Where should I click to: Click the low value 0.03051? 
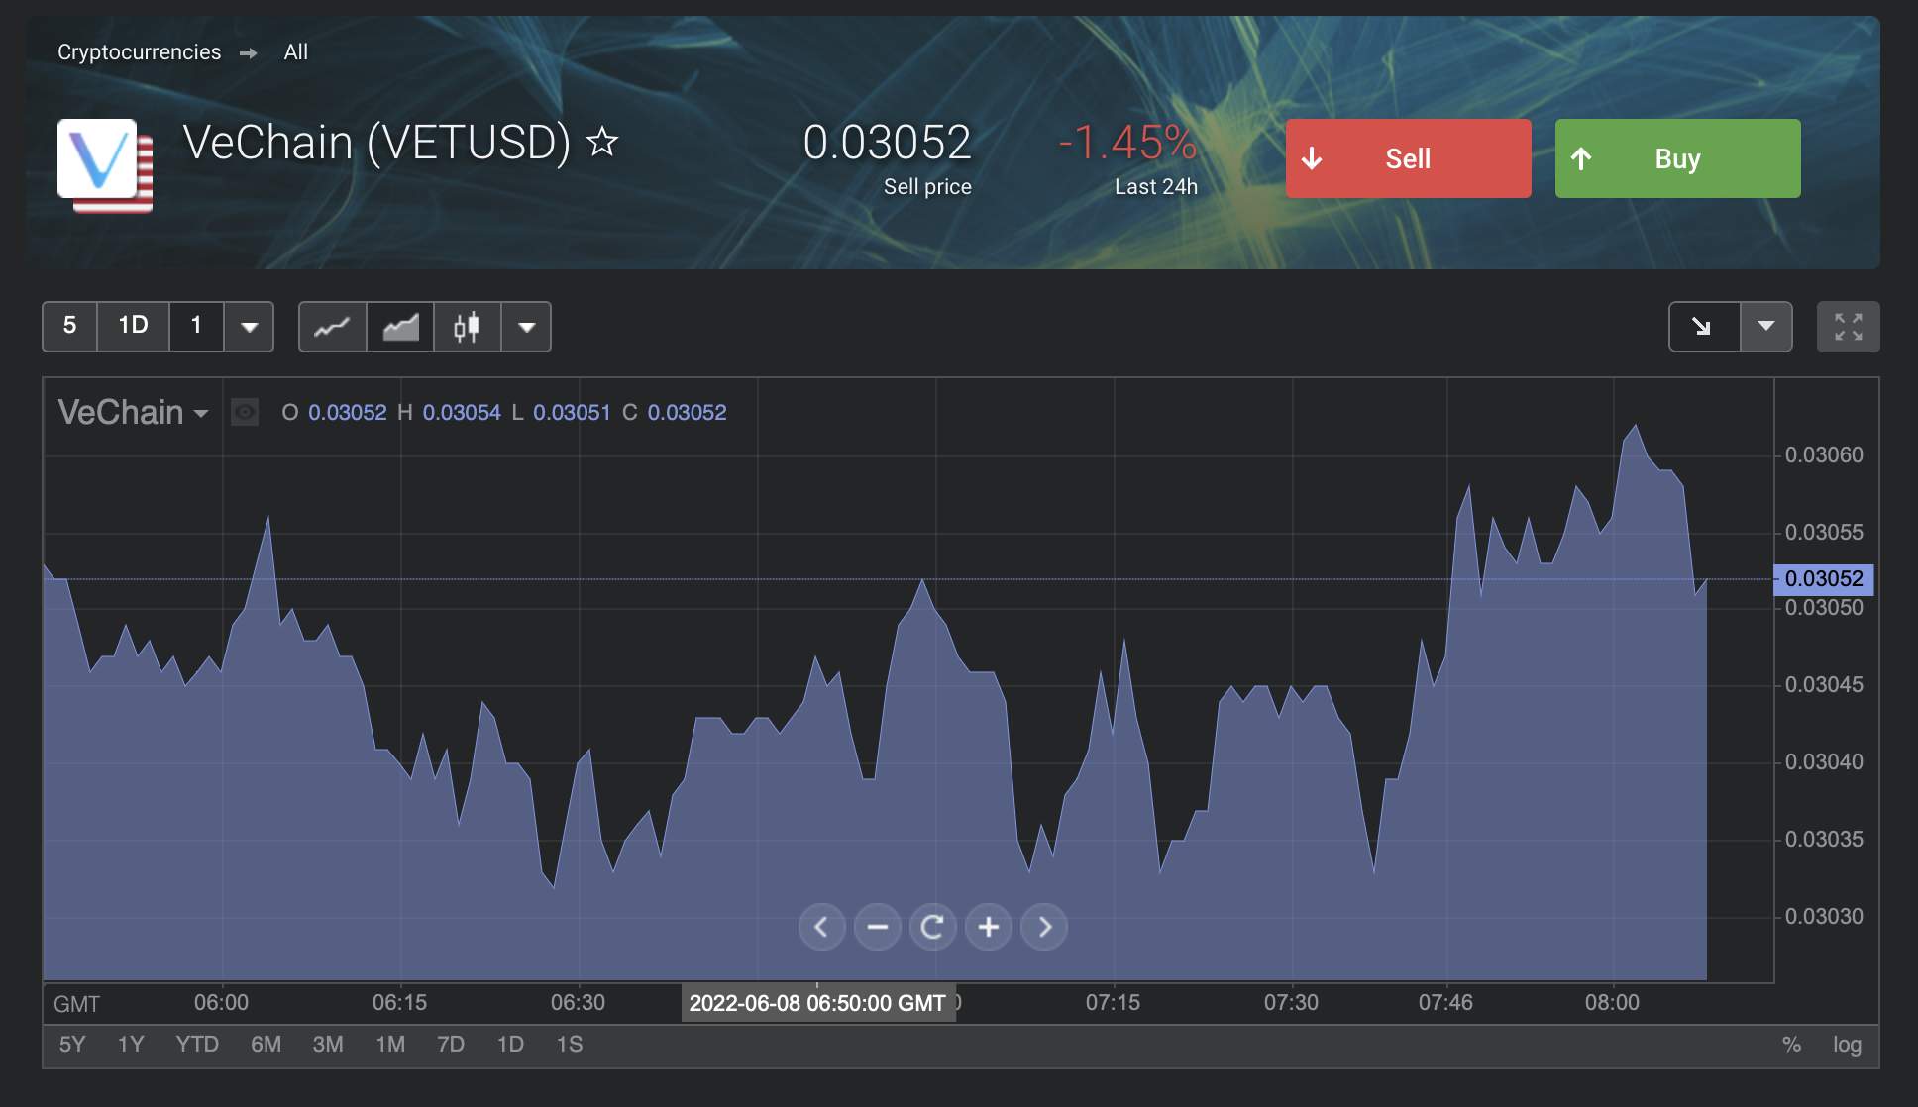[572, 412]
